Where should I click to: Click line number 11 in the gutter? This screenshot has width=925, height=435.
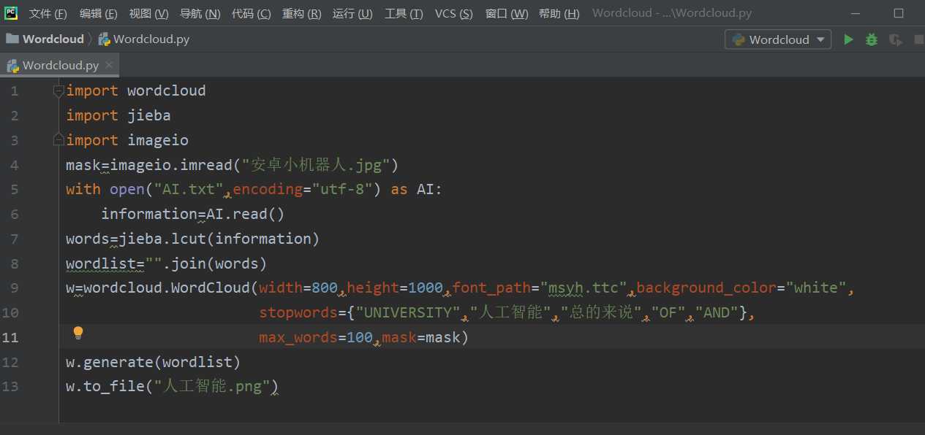coord(10,338)
